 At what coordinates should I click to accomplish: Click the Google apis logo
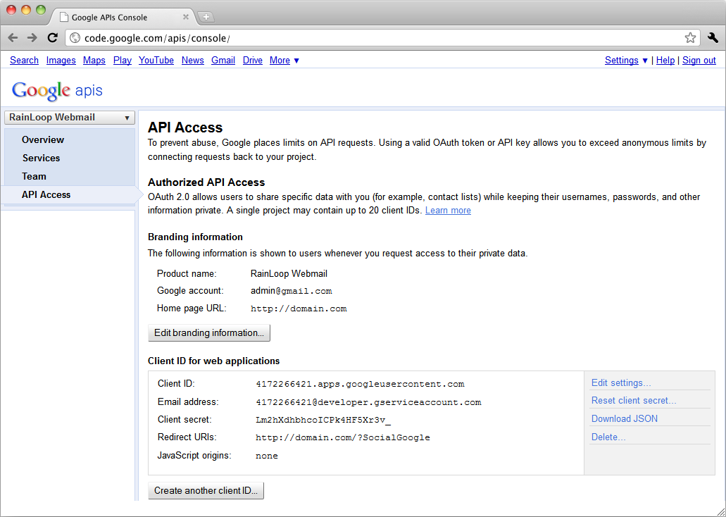coord(57,91)
